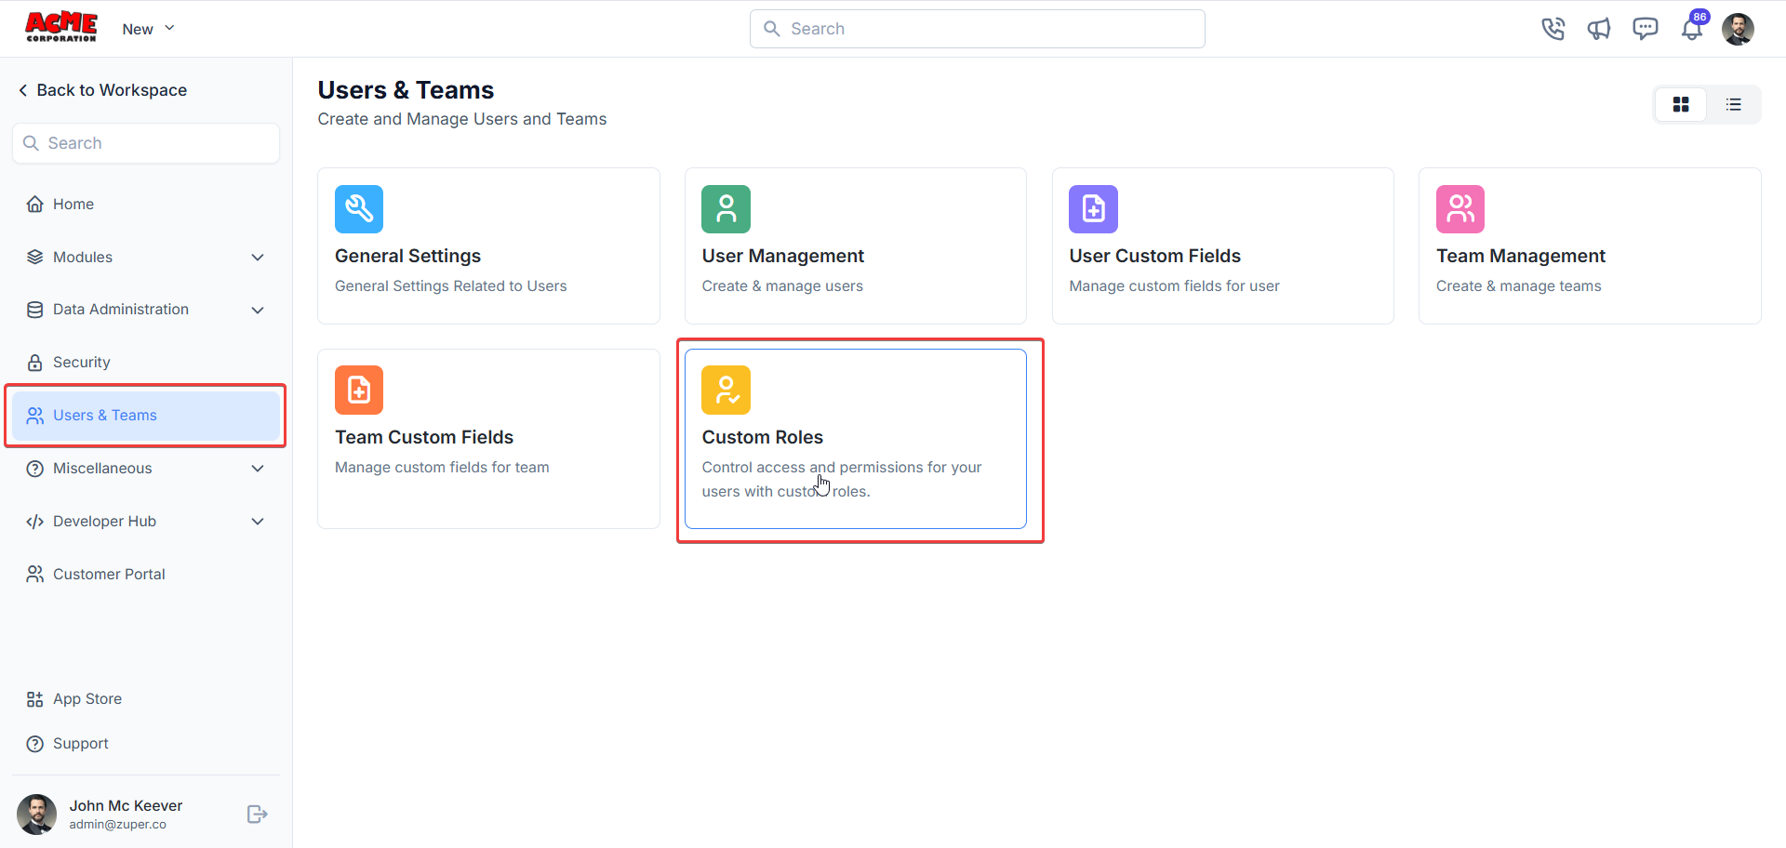Screen dimensions: 1786x848
Task: Open General Settings card title
Action: click(x=407, y=256)
